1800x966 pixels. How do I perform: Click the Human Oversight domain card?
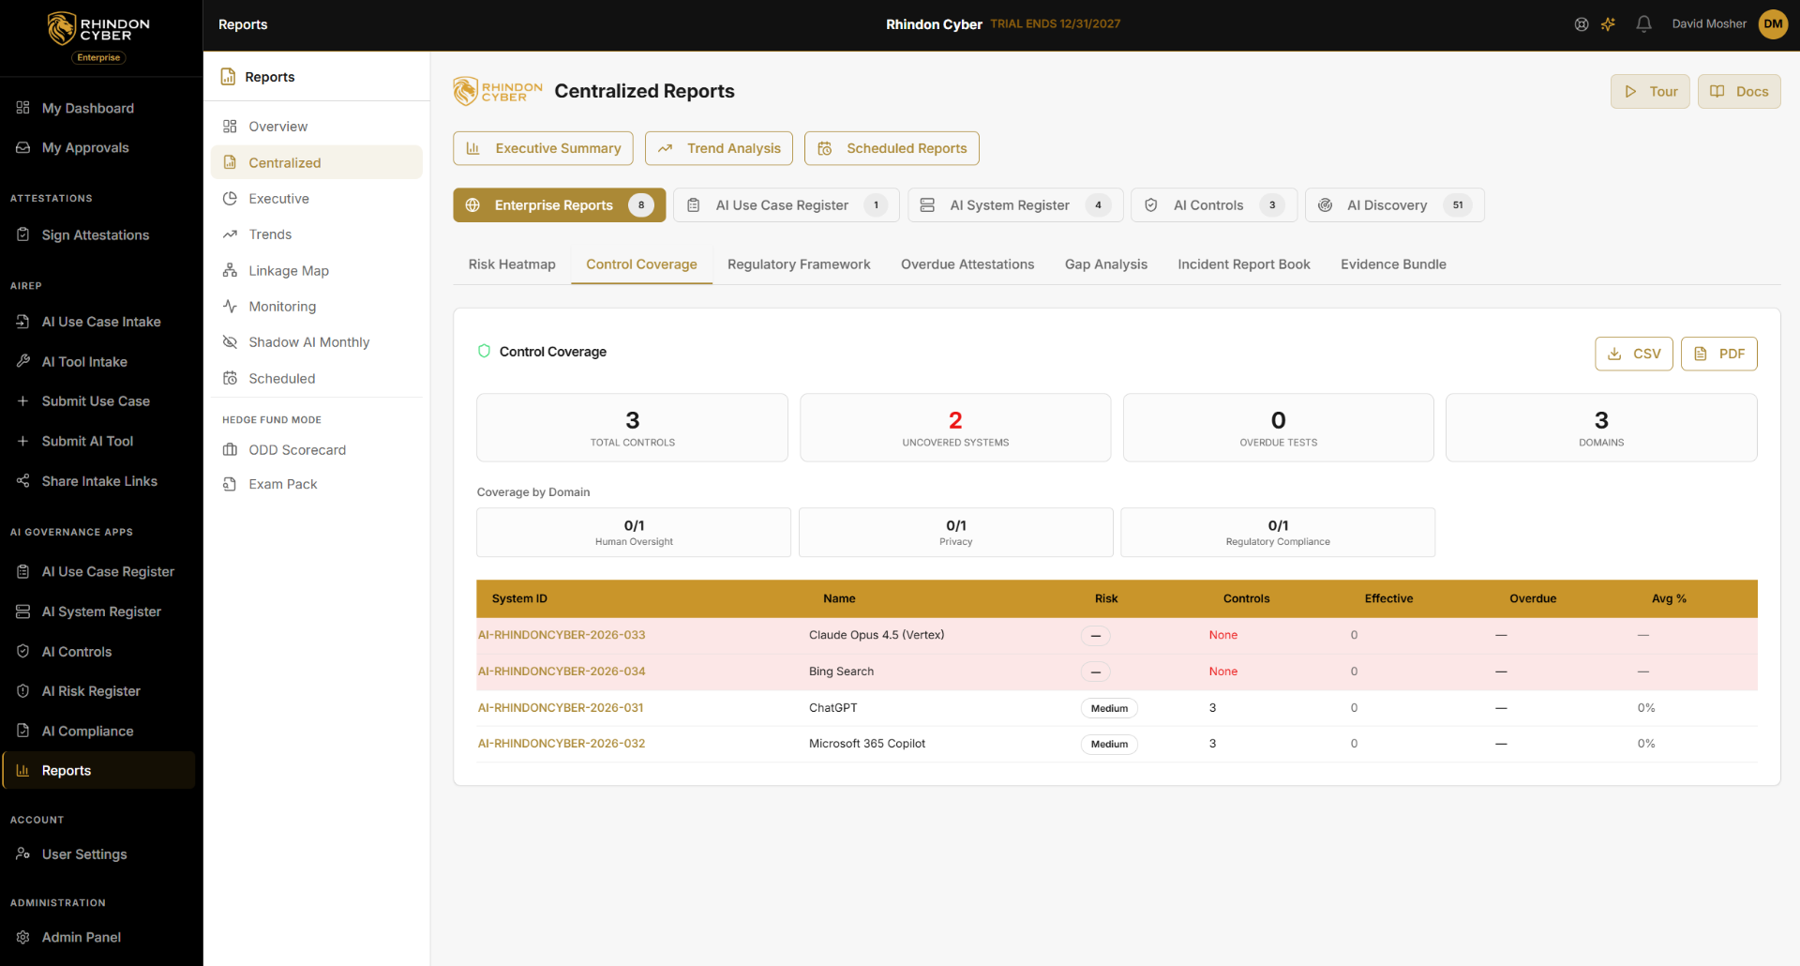coord(634,533)
